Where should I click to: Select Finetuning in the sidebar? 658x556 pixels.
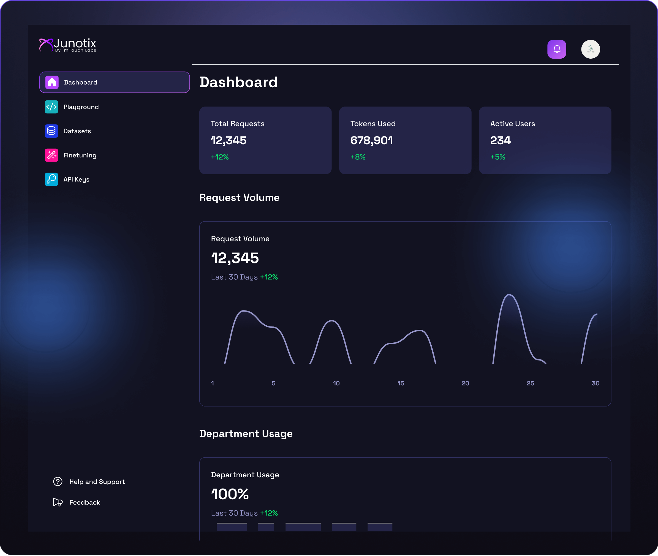[80, 155]
